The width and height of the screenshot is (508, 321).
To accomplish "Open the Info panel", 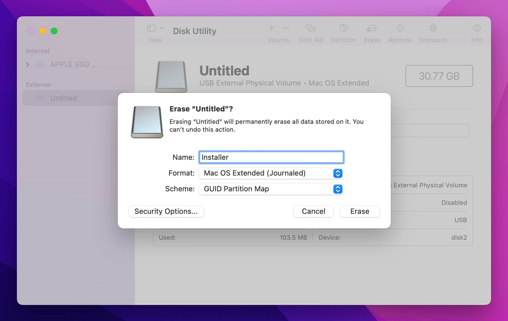I will (x=476, y=32).
